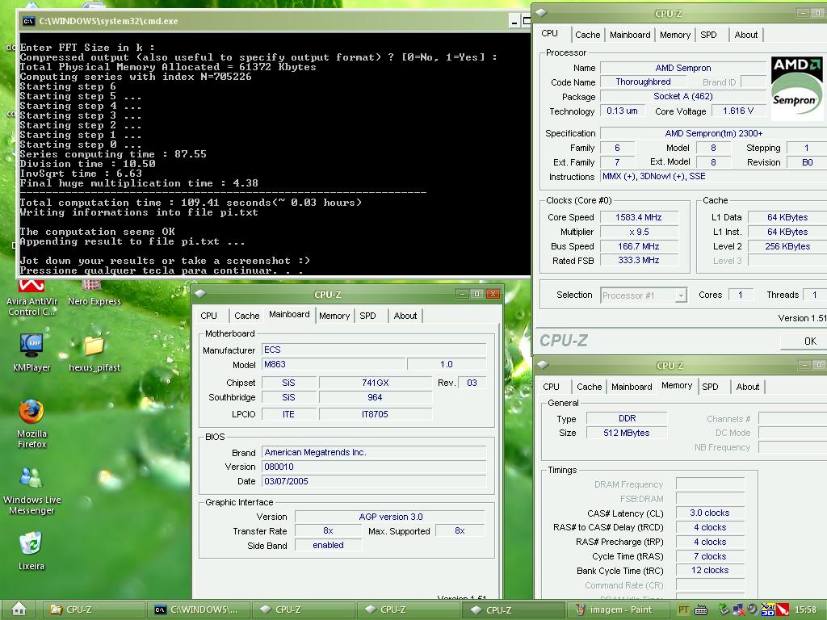Click the memory Size 512 MBytes value
This screenshot has width=827, height=620.
click(x=627, y=433)
